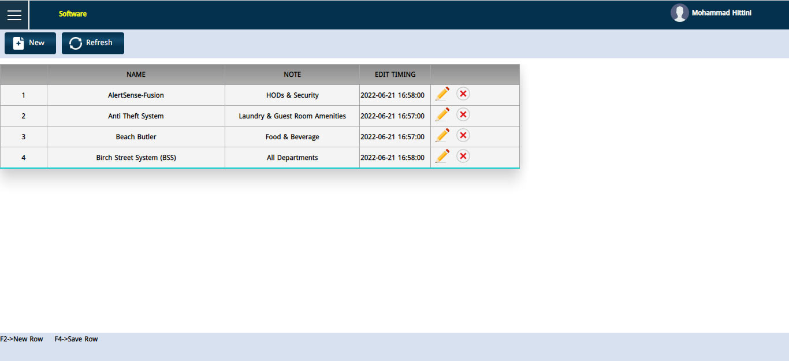Select the Beach Butler name cell
Image resolution: width=789 pixels, height=361 pixels.
click(x=136, y=137)
